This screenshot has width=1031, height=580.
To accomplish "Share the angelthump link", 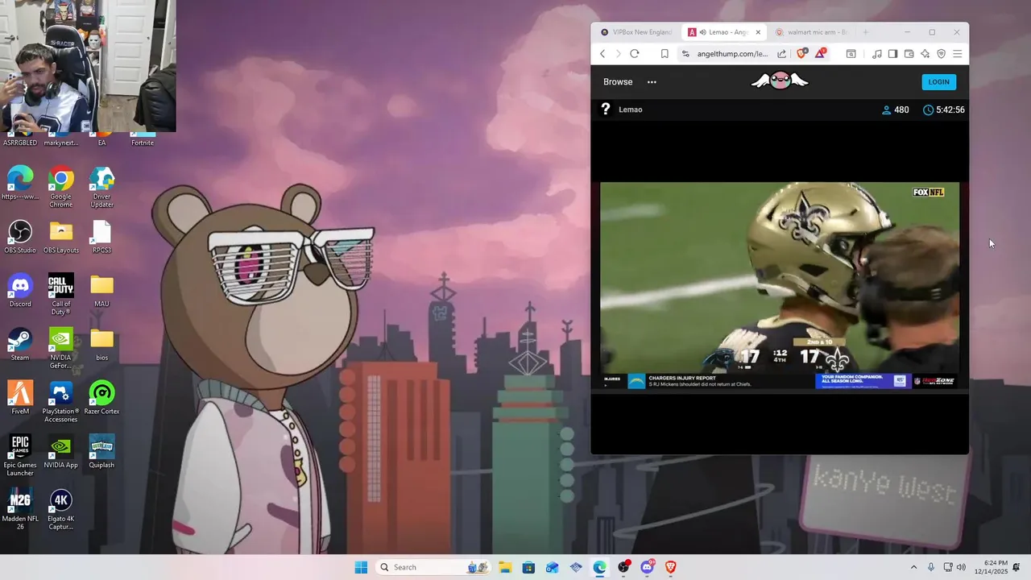I will point(781,54).
